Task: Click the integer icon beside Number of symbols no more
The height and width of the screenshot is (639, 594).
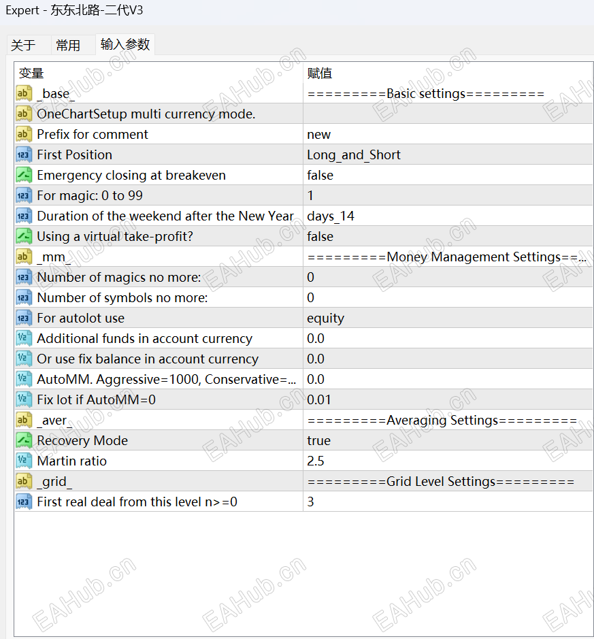Action: 24,297
